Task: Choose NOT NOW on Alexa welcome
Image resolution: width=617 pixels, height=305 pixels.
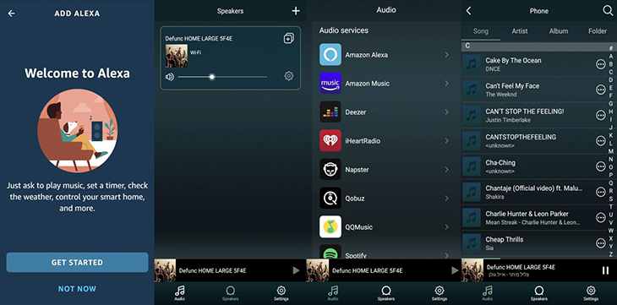Action: [77, 289]
